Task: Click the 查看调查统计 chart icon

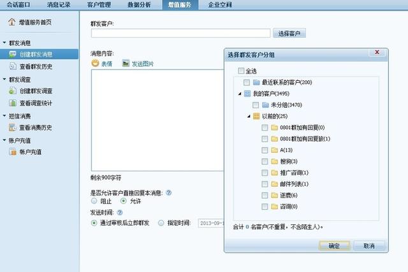Action: click(13, 103)
